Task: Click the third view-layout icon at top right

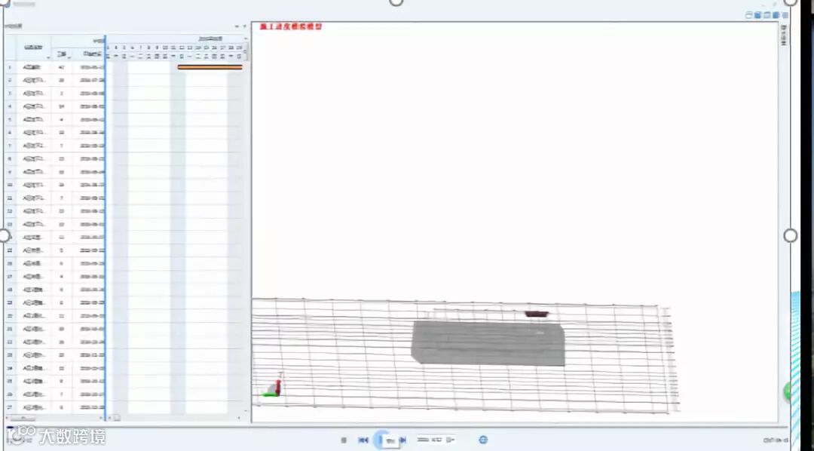Action: click(x=767, y=15)
